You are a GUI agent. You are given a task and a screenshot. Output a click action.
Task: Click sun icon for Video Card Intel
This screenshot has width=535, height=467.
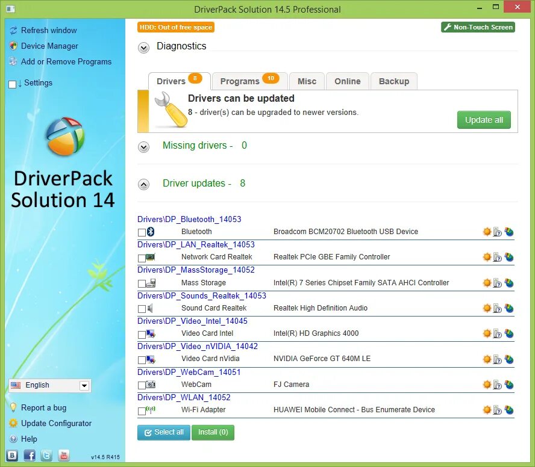click(x=487, y=333)
